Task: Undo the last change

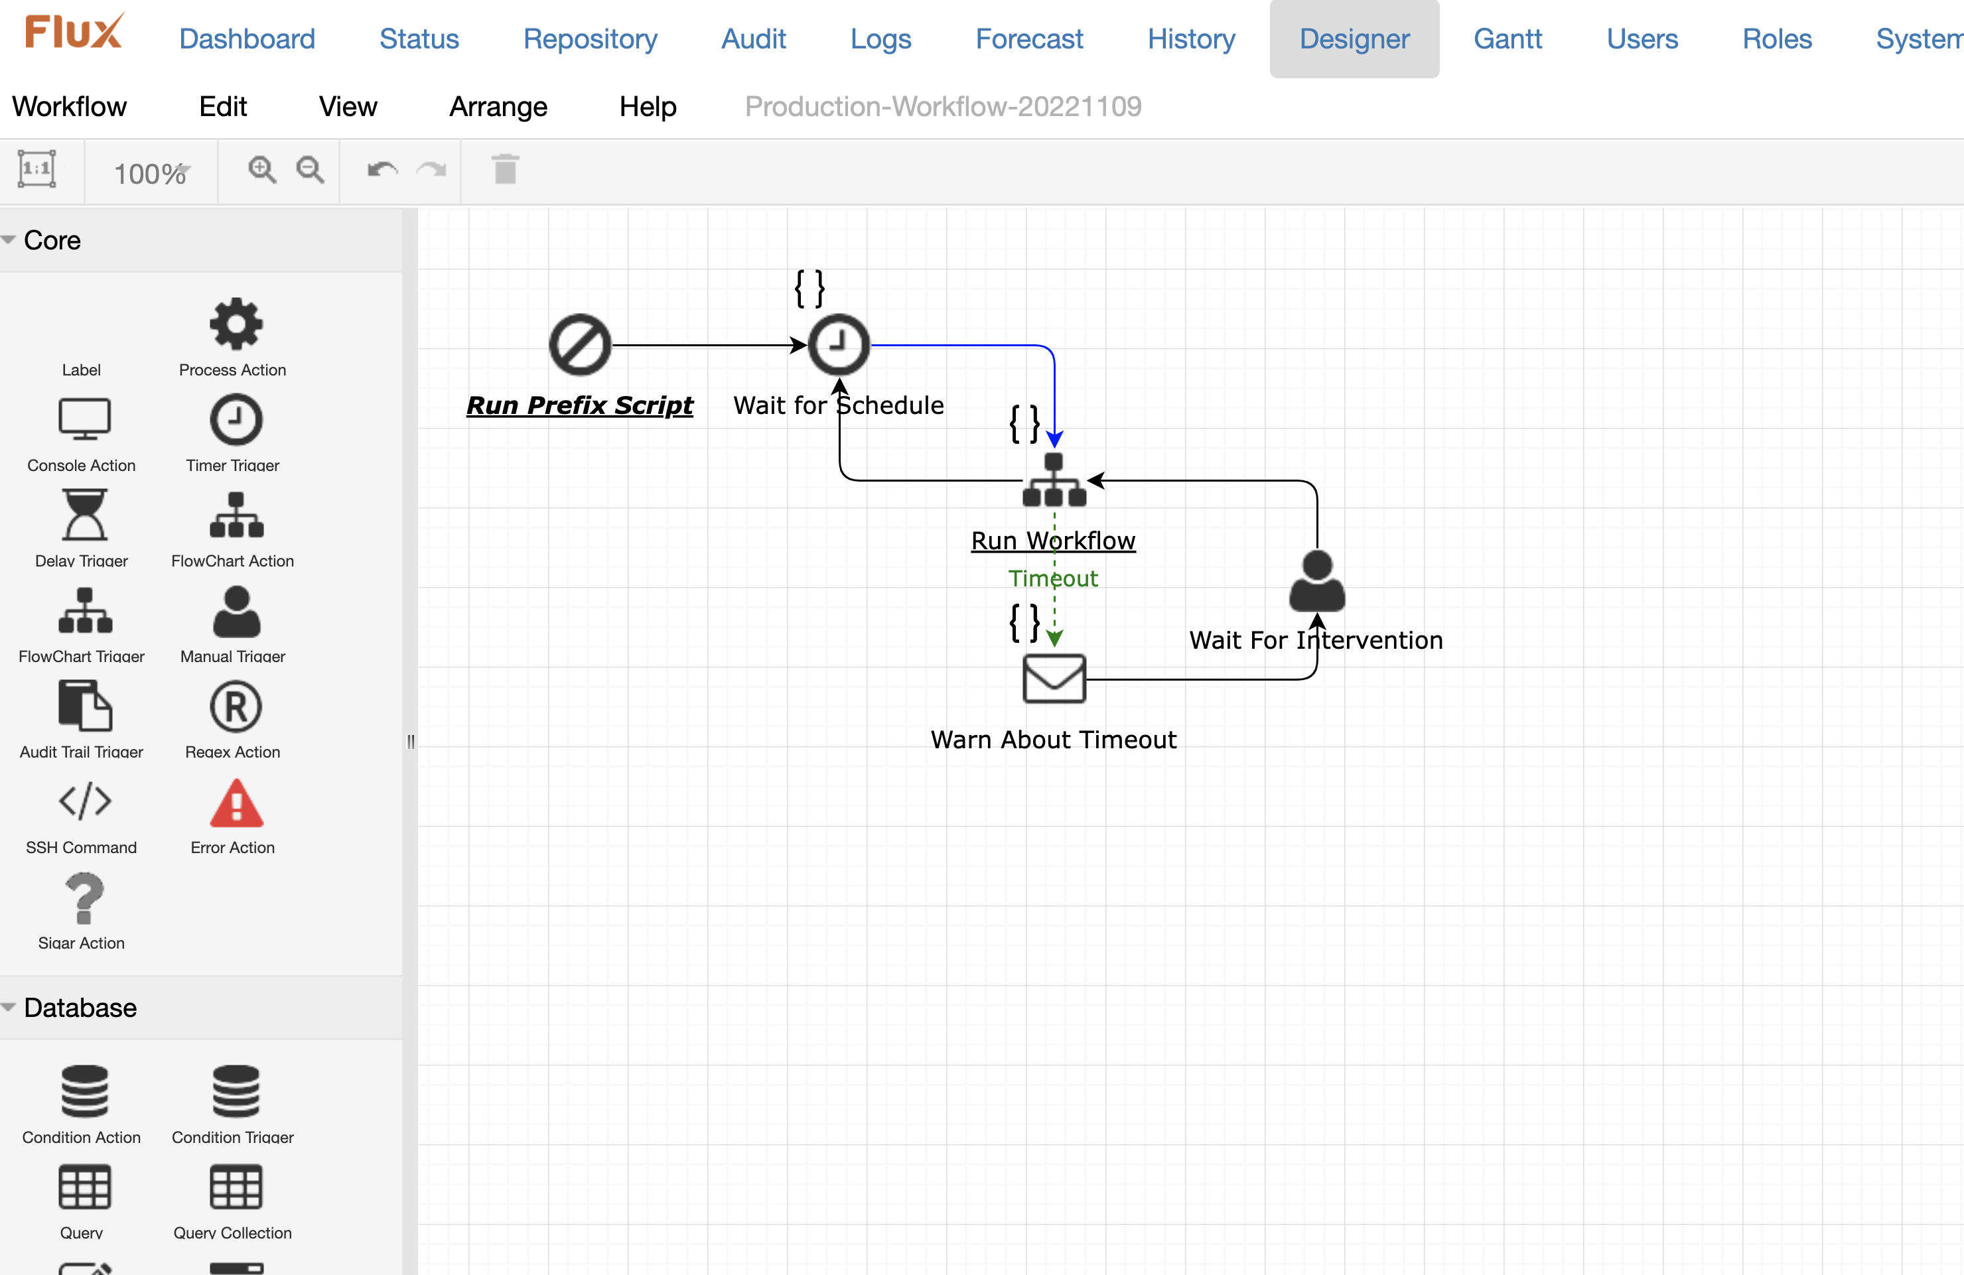Action: click(382, 170)
